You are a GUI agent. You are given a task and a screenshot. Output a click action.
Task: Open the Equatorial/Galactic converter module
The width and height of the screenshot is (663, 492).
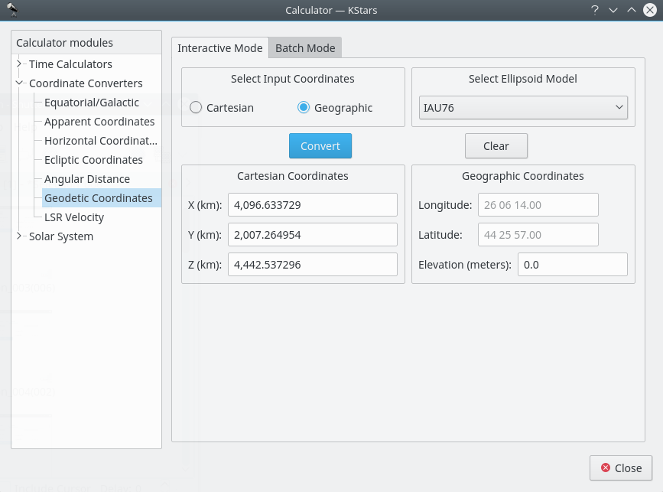tap(92, 103)
